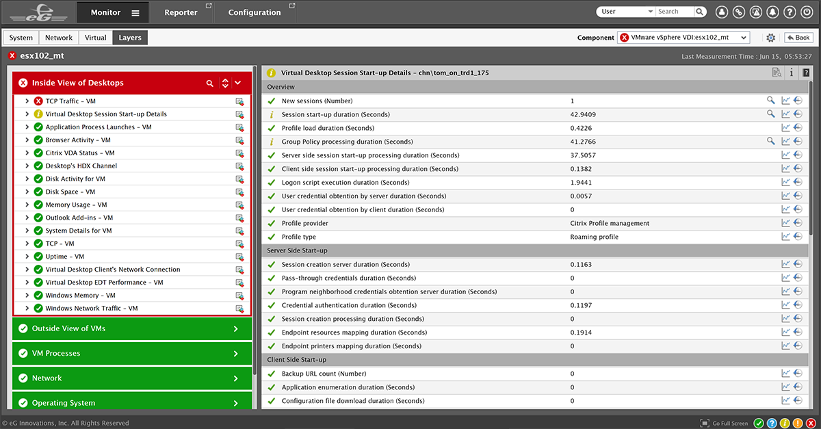Viewport: 821px width, 429px height.
Task: Open the help book icon in details header
Action: [x=807, y=73]
